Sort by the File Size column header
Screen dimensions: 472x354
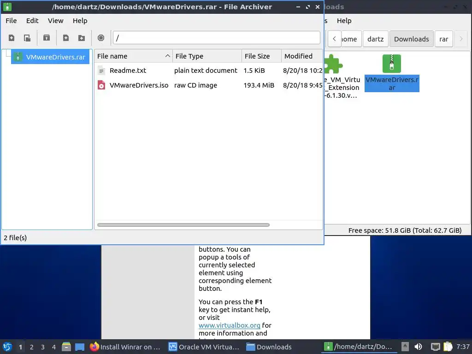click(x=261, y=56)
